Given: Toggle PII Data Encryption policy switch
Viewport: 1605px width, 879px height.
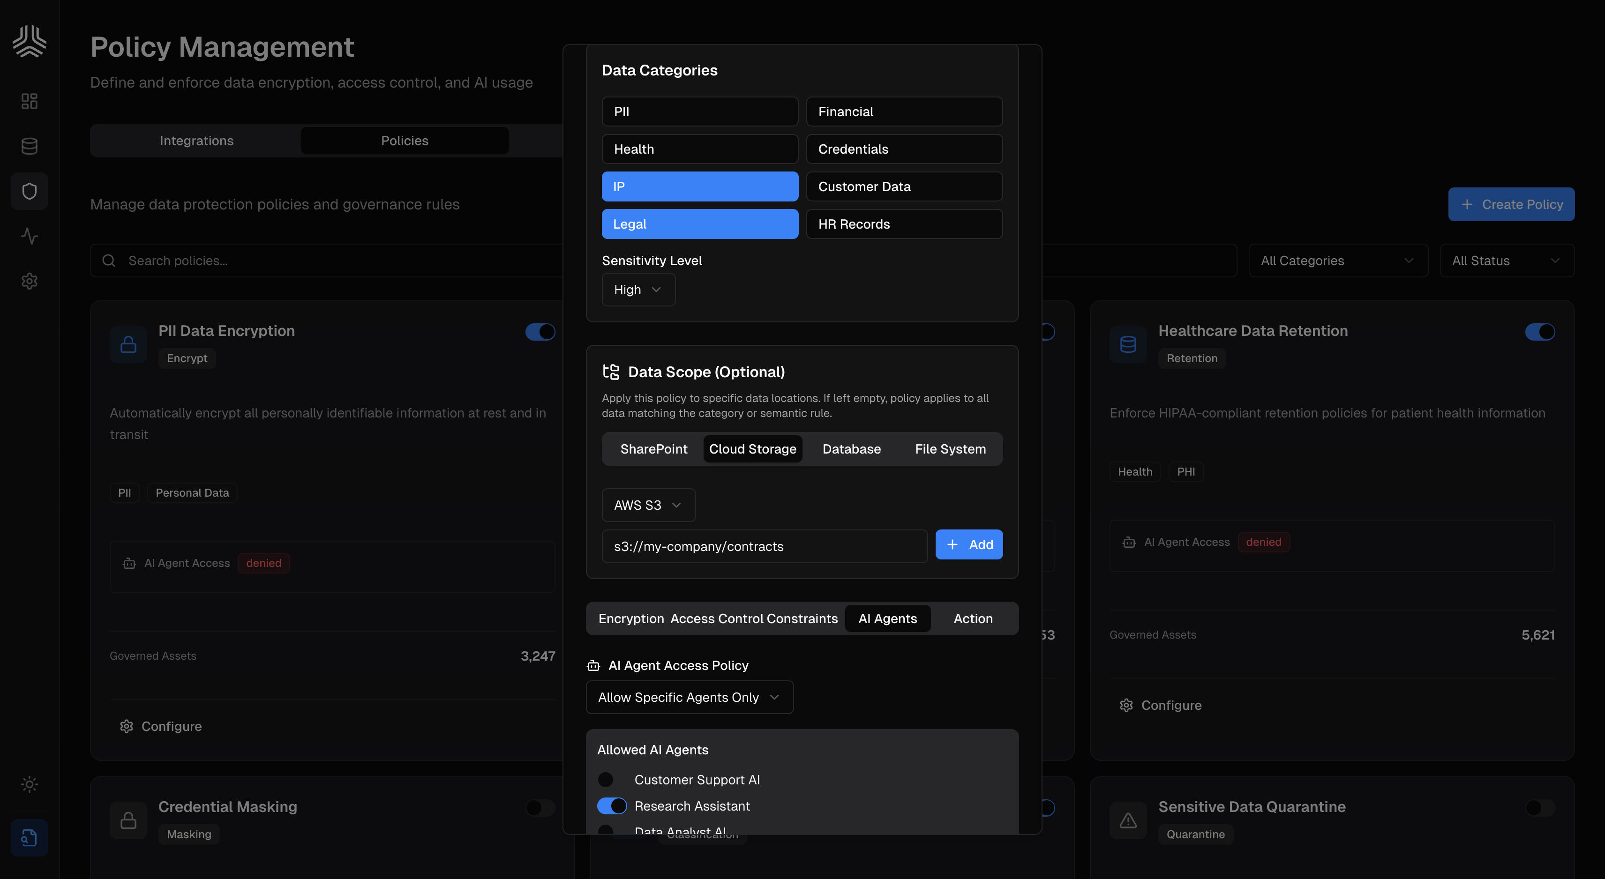Looking at the screenshot, I should click(540, 332).
